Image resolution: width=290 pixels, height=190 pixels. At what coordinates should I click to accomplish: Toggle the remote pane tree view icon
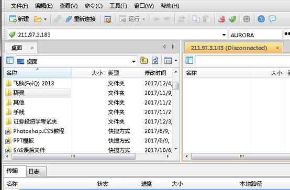click(189, 60)
